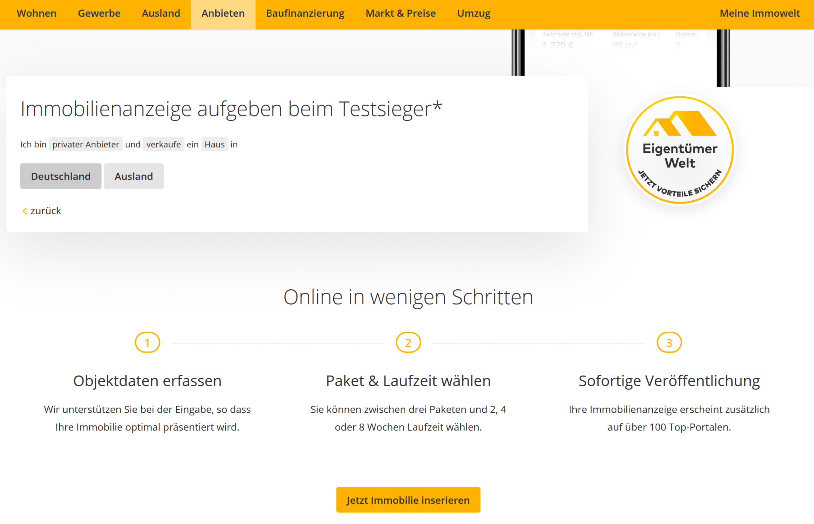The image size is (814, 524).
Task: Click the 'Objektdaten erfassen' heading
Action: (147, 381)
